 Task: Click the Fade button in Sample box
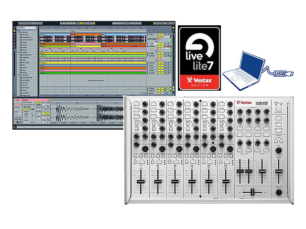coord(29,109)
